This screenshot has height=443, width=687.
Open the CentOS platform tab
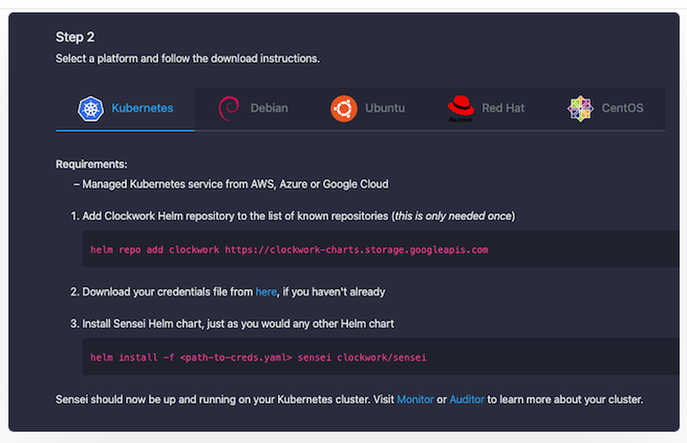pyautogui.click(x=605, y=109)
